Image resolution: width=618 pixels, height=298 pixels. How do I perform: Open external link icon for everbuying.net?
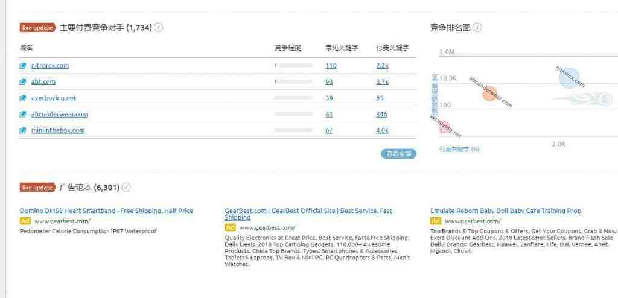[x=23, y=98]
